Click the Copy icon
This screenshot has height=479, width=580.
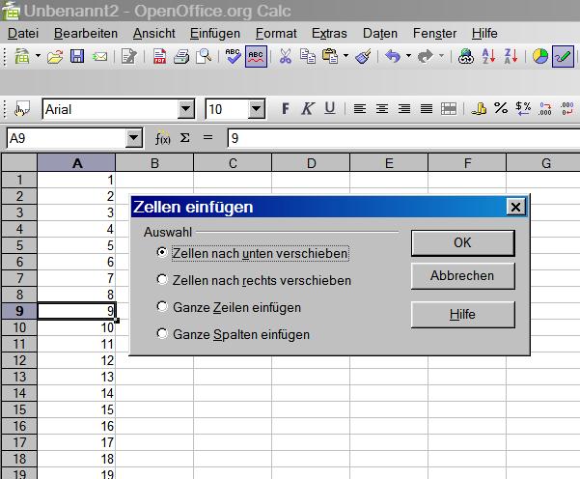click(308, 57)
